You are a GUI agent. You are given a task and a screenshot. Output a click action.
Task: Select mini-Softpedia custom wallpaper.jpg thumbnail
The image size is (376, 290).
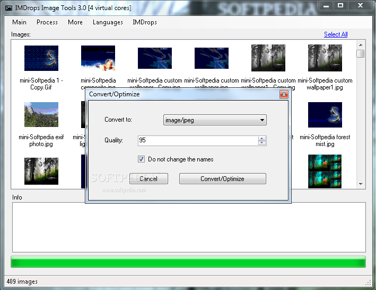212,58
